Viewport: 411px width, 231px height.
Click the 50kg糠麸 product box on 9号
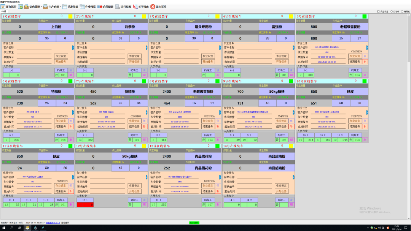(x=277, y=92)
